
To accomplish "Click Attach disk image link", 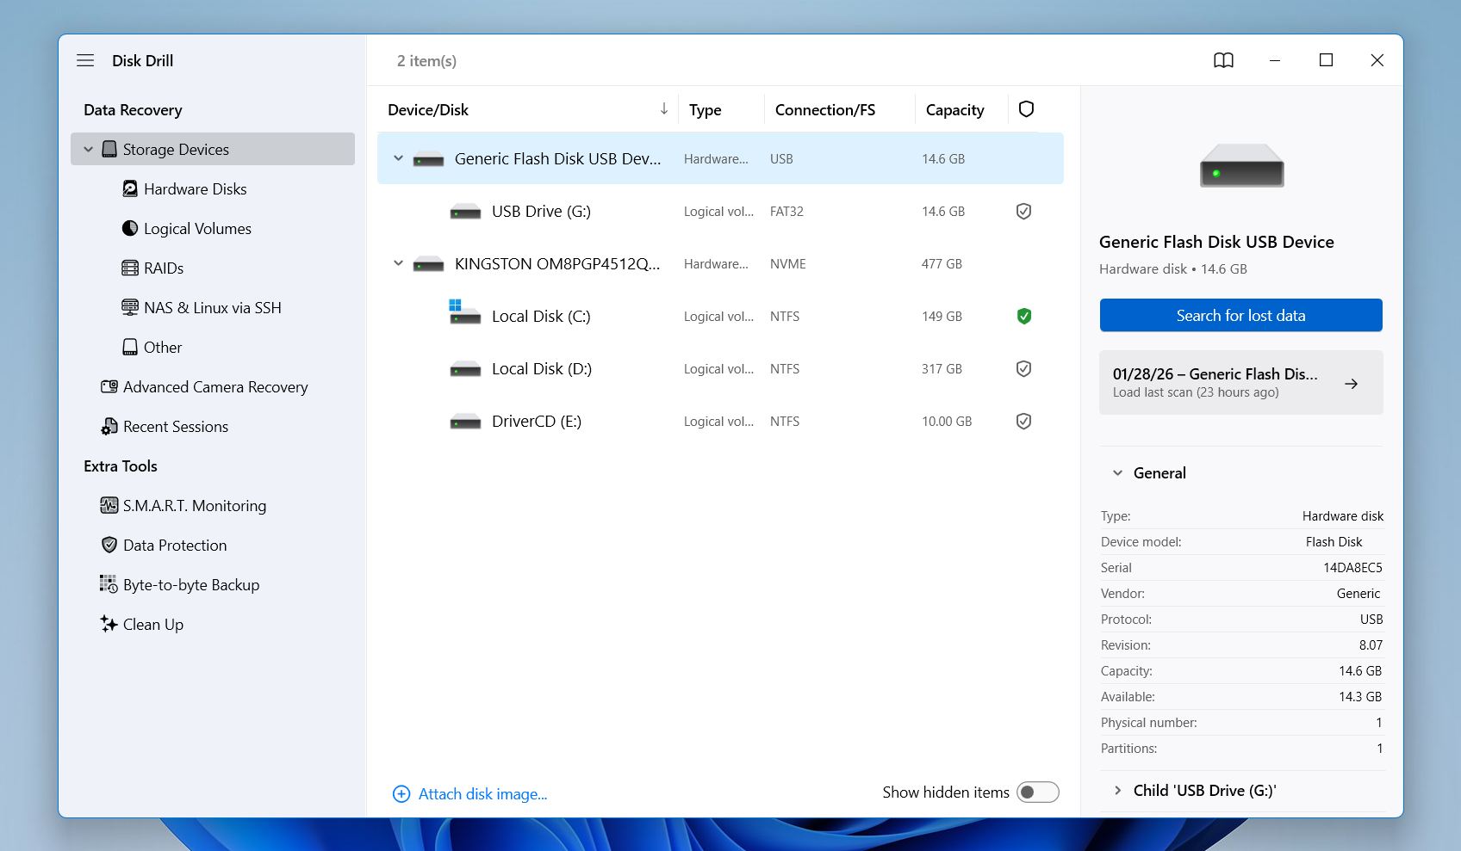I will pyautogui.click(x=482, y=793).
